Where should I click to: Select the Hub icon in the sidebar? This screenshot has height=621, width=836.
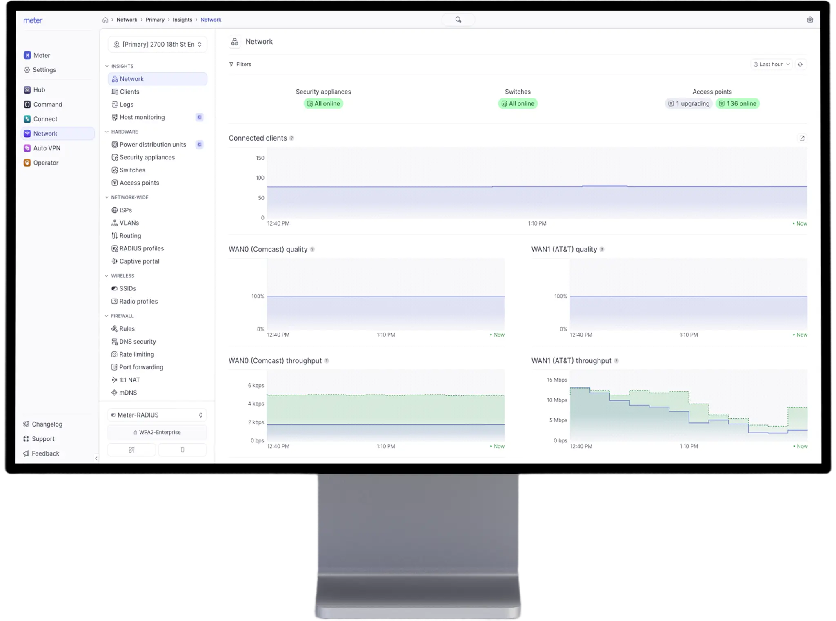[27, 89]
